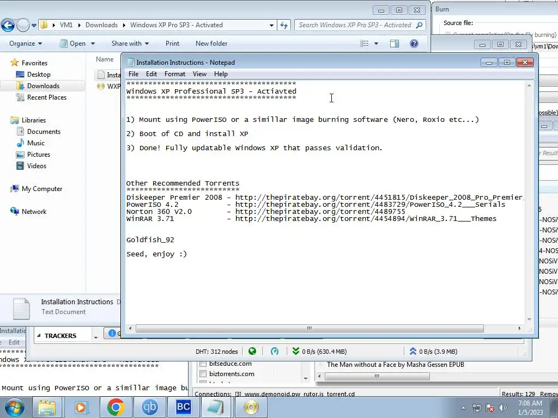The image size is (558, 418).
Task: Open Notepad File menu
Action: click(x=134, y=74)
